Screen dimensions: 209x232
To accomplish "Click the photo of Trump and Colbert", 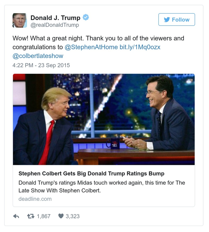I will coord(104,119).
